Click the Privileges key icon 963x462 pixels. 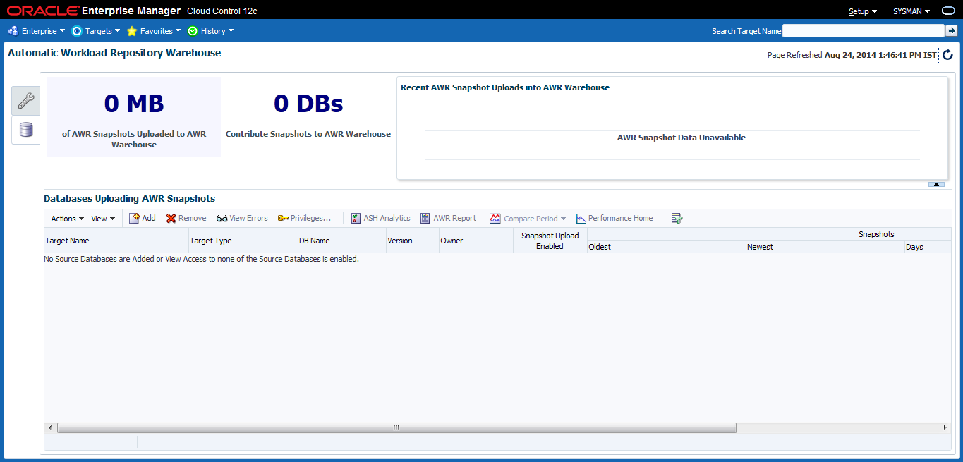(x=283, y=219)
